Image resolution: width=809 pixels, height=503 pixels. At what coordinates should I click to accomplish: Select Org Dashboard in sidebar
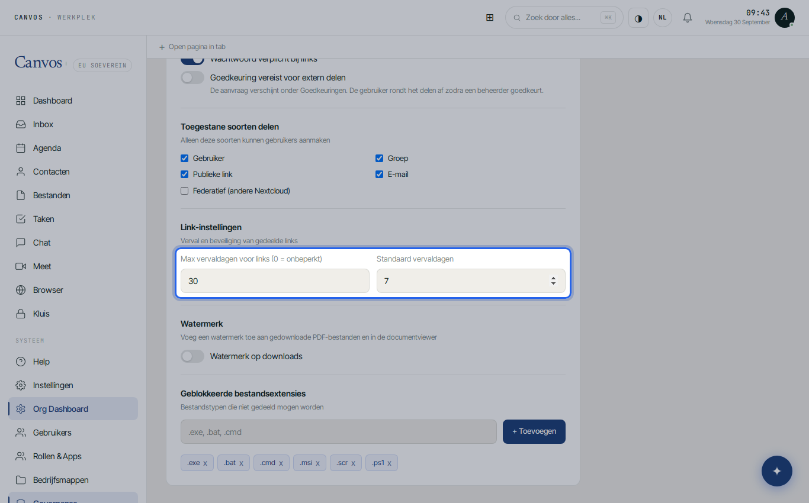[73, 409]
